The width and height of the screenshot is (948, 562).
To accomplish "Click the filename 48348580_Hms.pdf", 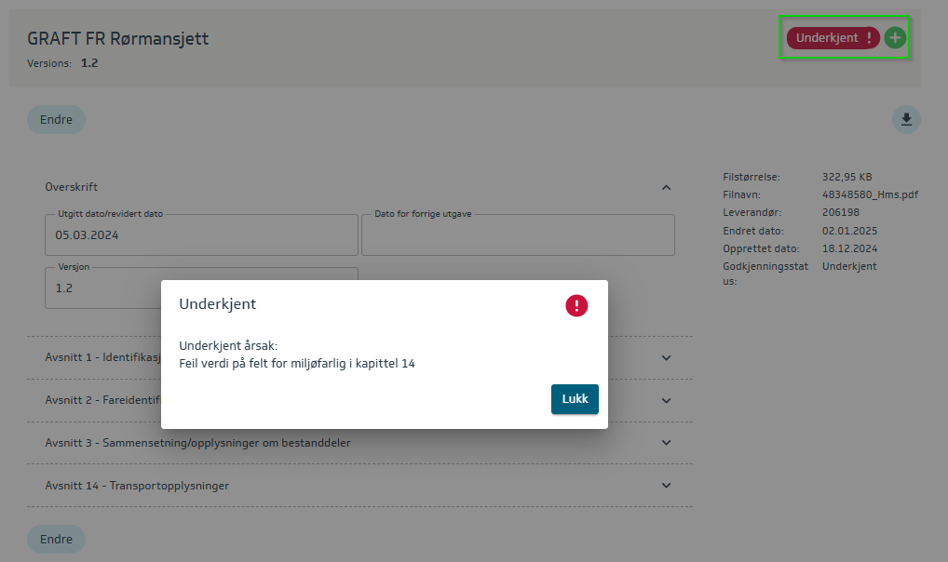I will click(x=870, y=194).
